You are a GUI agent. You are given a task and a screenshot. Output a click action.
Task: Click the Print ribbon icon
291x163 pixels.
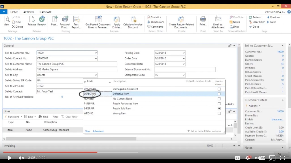click(x=203, y=21)
